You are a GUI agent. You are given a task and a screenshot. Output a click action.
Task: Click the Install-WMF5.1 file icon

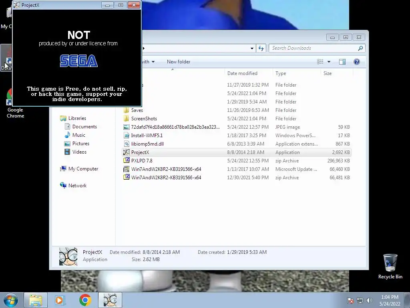click(127, 135)
